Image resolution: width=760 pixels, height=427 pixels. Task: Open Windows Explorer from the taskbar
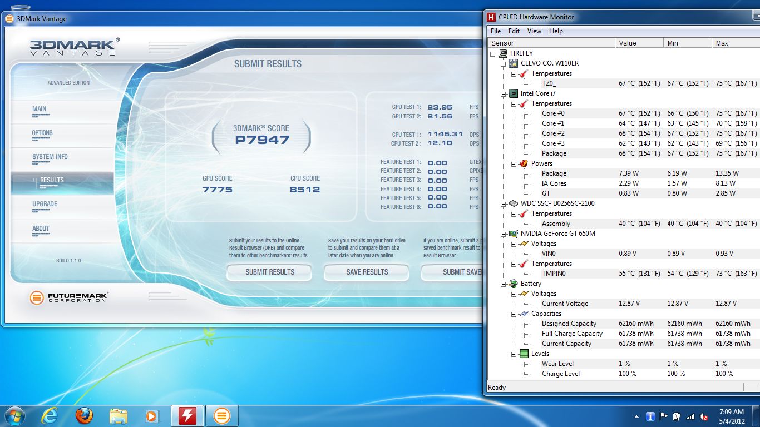(119, 416)
